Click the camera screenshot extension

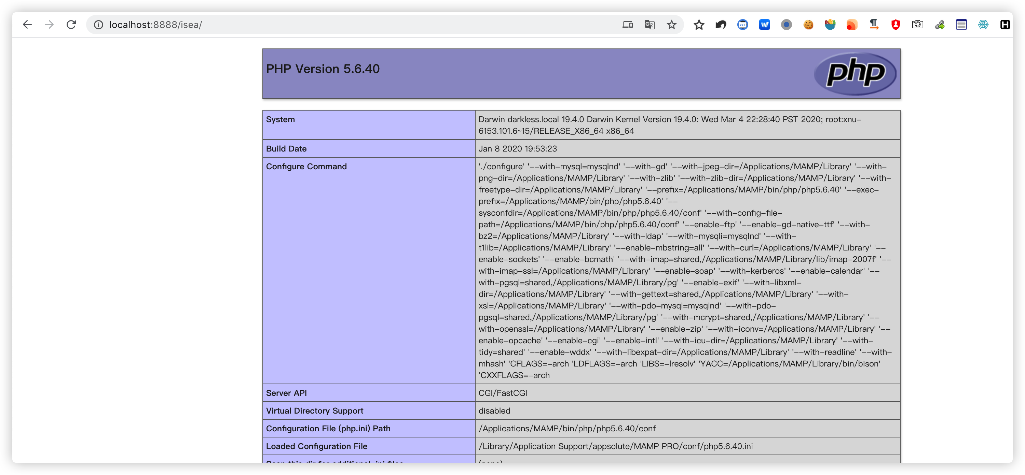[x=918, y=25]
